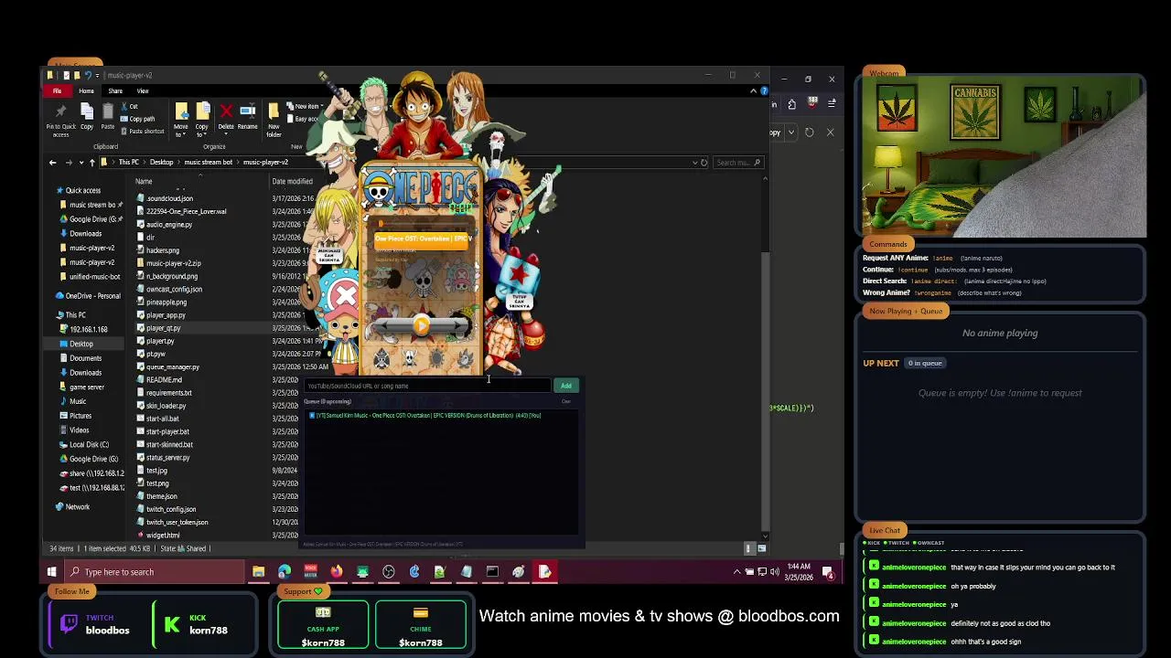Click Copy path in the ribbon
The width and height of the screenshot is (1171, 658).
coord(138,119)
